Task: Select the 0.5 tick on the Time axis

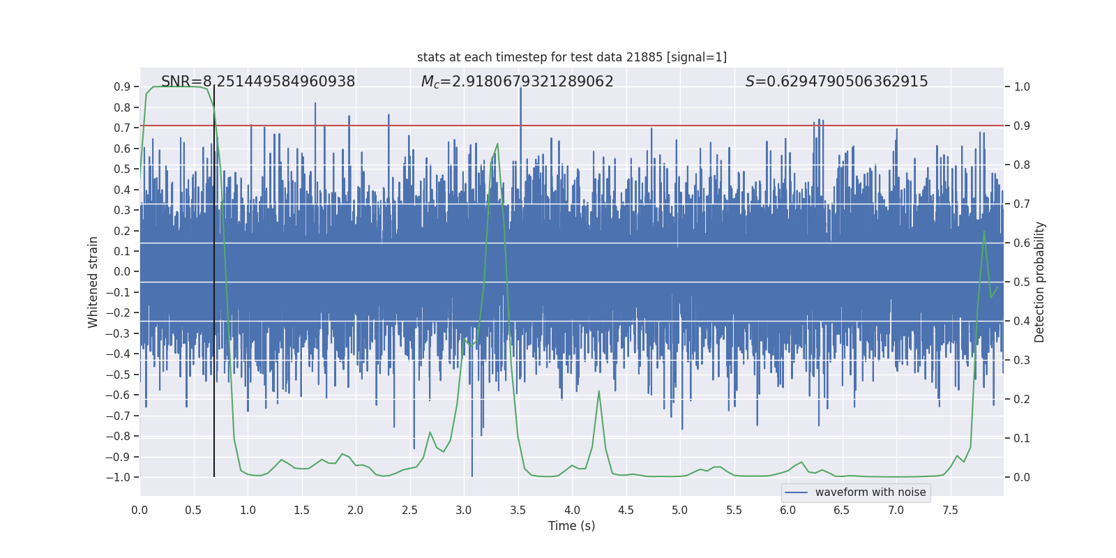Action: (x=193, y=510)
